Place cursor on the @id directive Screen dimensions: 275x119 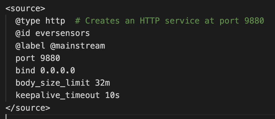[23, 33]
